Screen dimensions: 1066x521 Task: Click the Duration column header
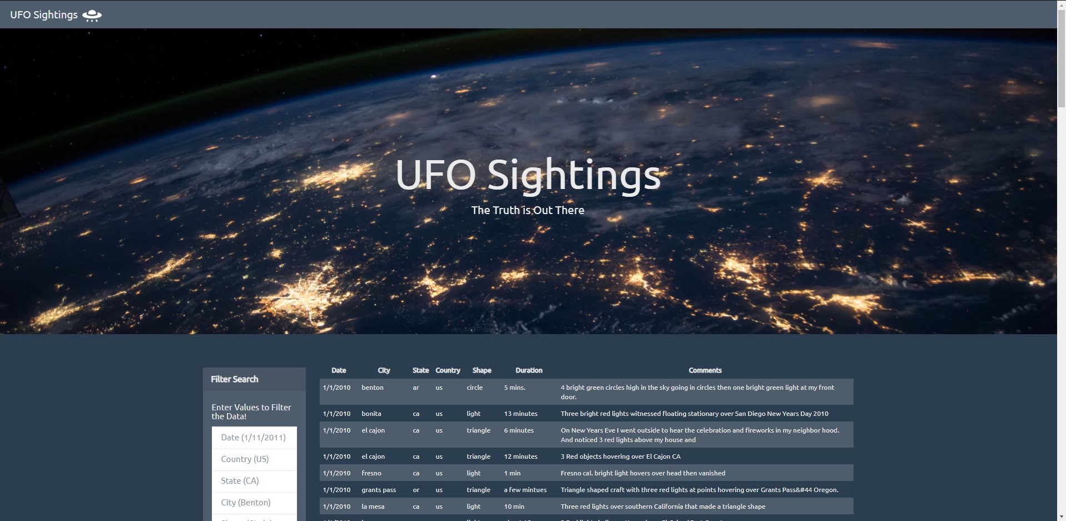click(529, 370)
